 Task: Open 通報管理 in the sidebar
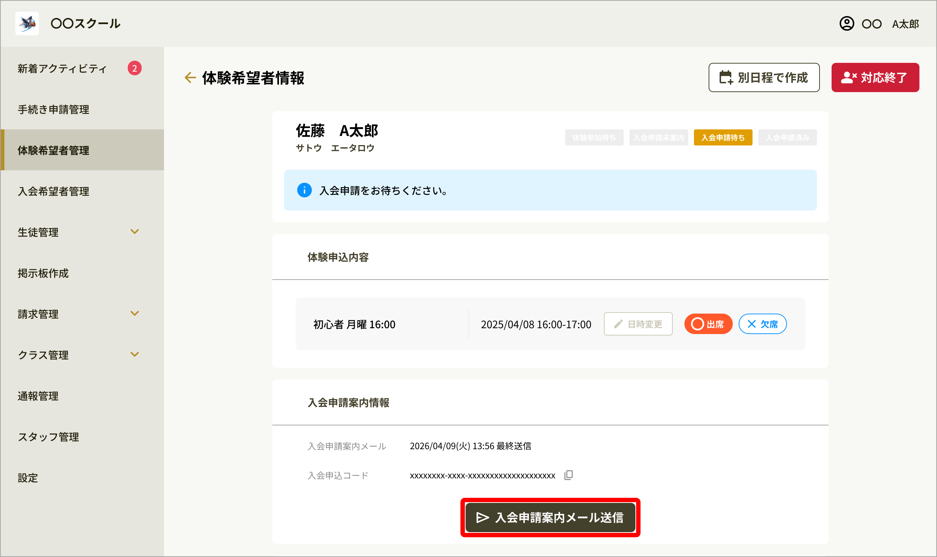pos(82,395)
